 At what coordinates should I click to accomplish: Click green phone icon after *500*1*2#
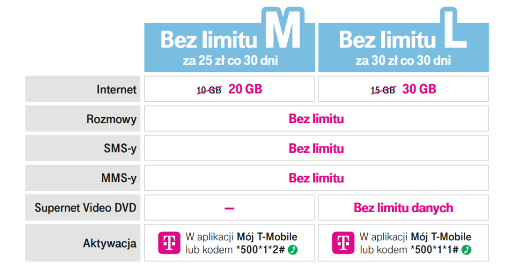(293, 250)
